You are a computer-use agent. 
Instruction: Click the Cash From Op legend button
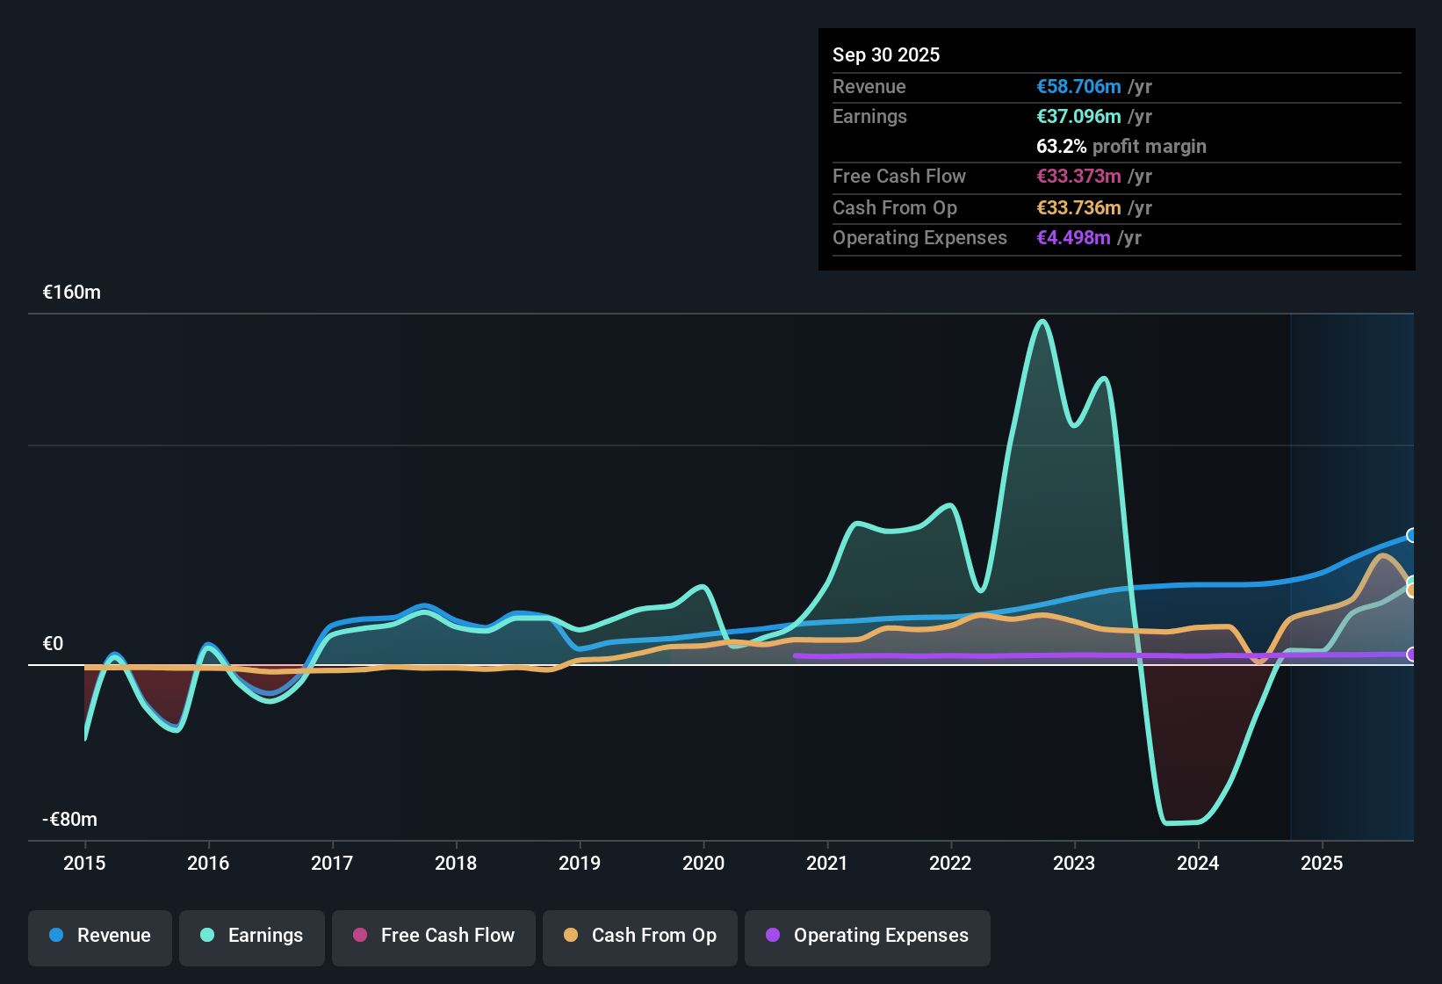coord(639,936)
